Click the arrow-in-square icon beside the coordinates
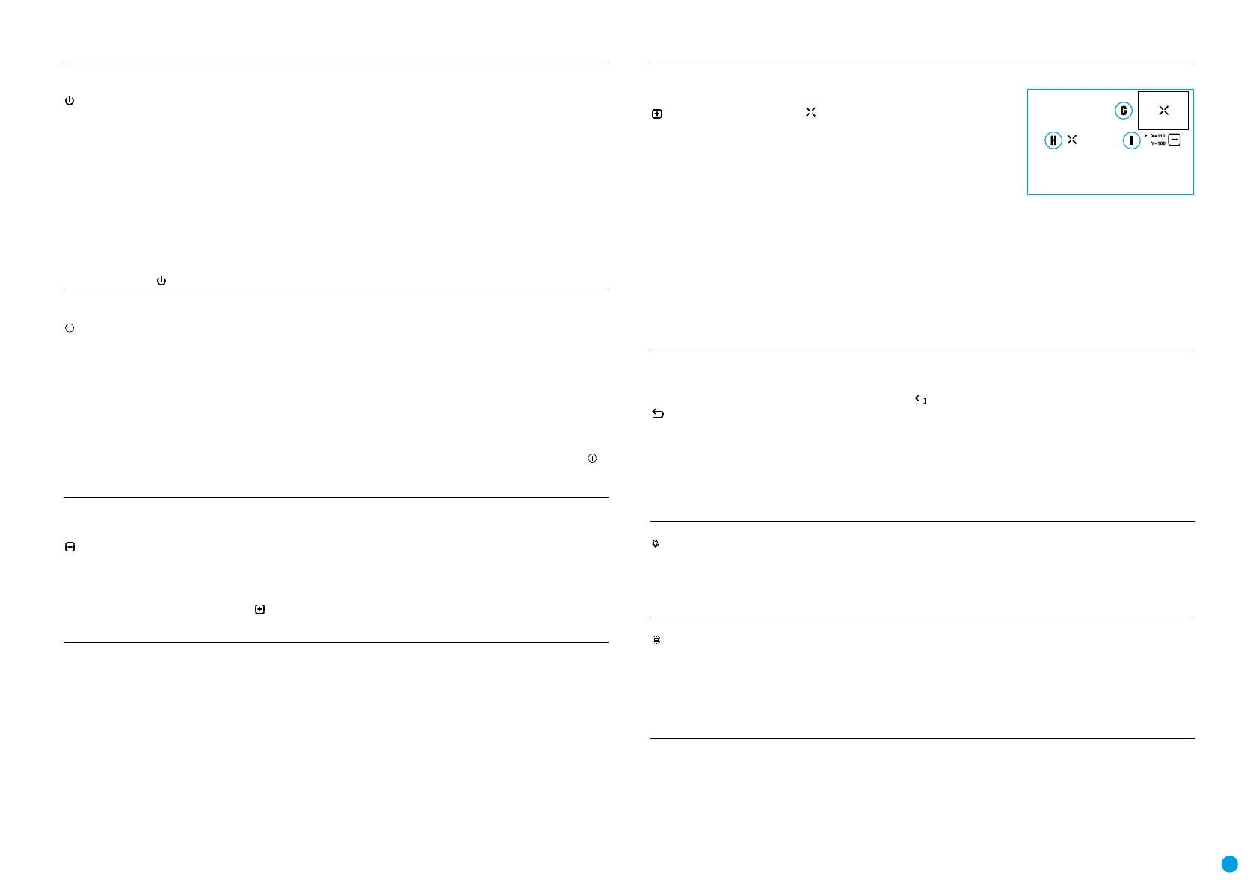 point(1175,140)
